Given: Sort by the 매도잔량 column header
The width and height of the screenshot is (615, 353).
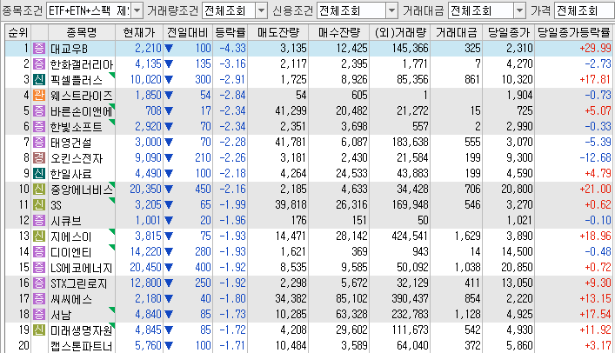Looking at the screenshot, I should coord(278,32).
